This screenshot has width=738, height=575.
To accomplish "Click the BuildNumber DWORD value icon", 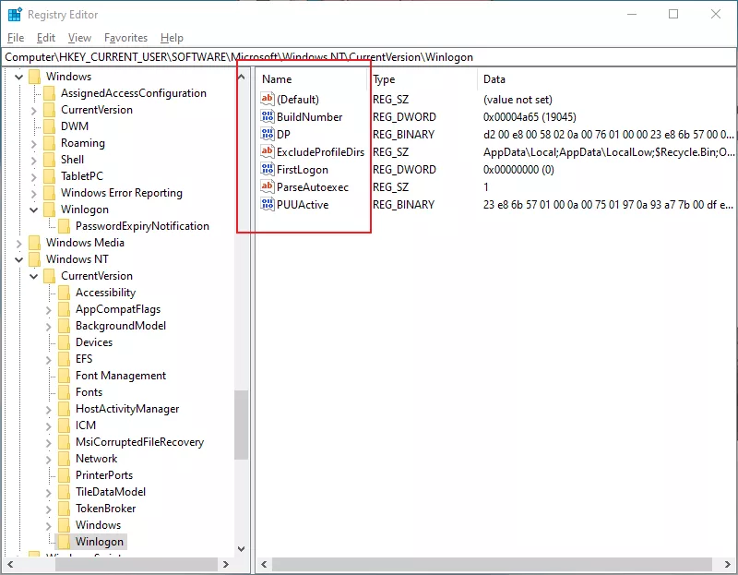I will point(268,116).
